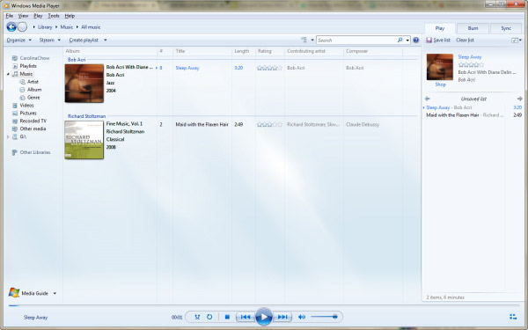The height and width of the screenshot is (330, 528).
Task: Select Pictures in navigation pane
Action: tap(28, 114)
